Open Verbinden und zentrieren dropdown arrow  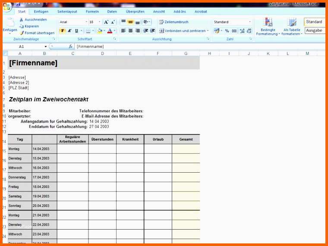click(x=208, y=31)
